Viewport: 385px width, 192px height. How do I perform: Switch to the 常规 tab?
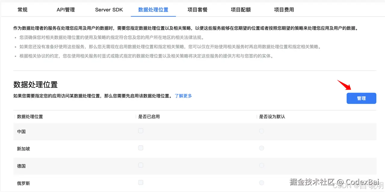pos(22,10)
